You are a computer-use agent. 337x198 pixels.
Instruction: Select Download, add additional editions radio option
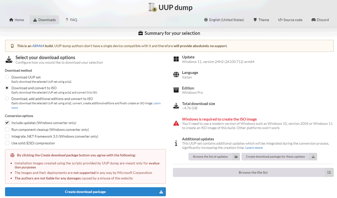pos(7,99)
